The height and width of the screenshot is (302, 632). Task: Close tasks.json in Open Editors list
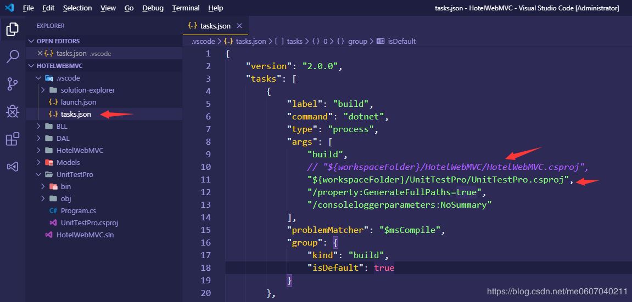tap(40, 53)
